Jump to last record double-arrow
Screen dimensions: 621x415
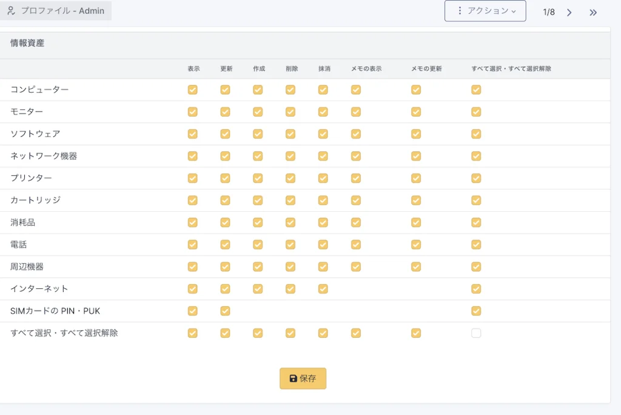(593, 12)
